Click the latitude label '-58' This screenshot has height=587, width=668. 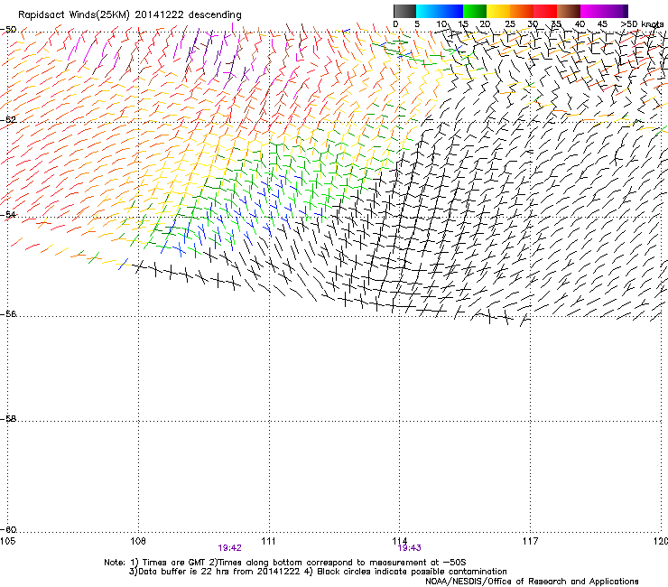click(8, 419)
